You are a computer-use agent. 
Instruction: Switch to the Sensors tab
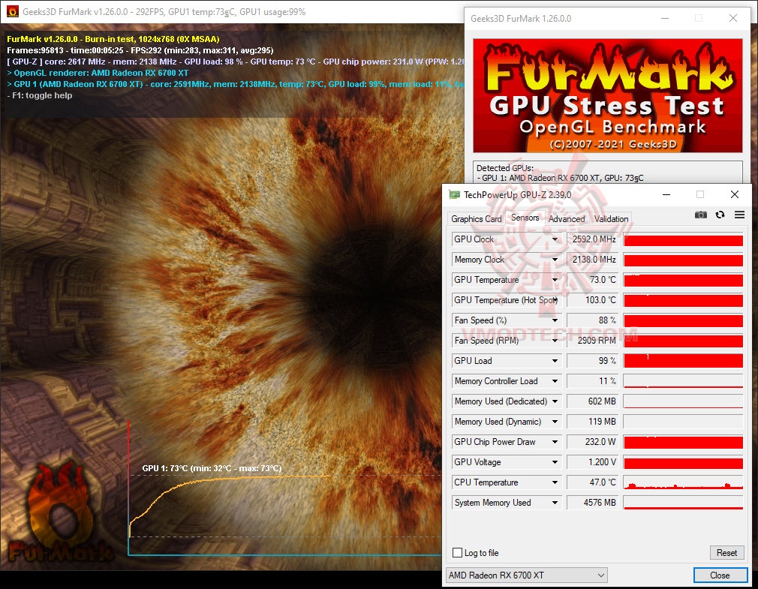pos(525,218)
